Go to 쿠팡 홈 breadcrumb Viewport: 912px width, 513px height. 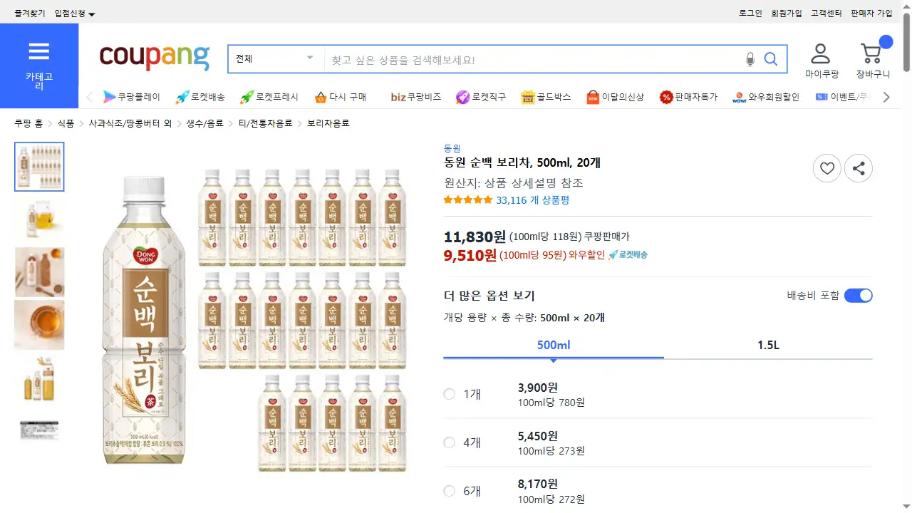point(28,123)
